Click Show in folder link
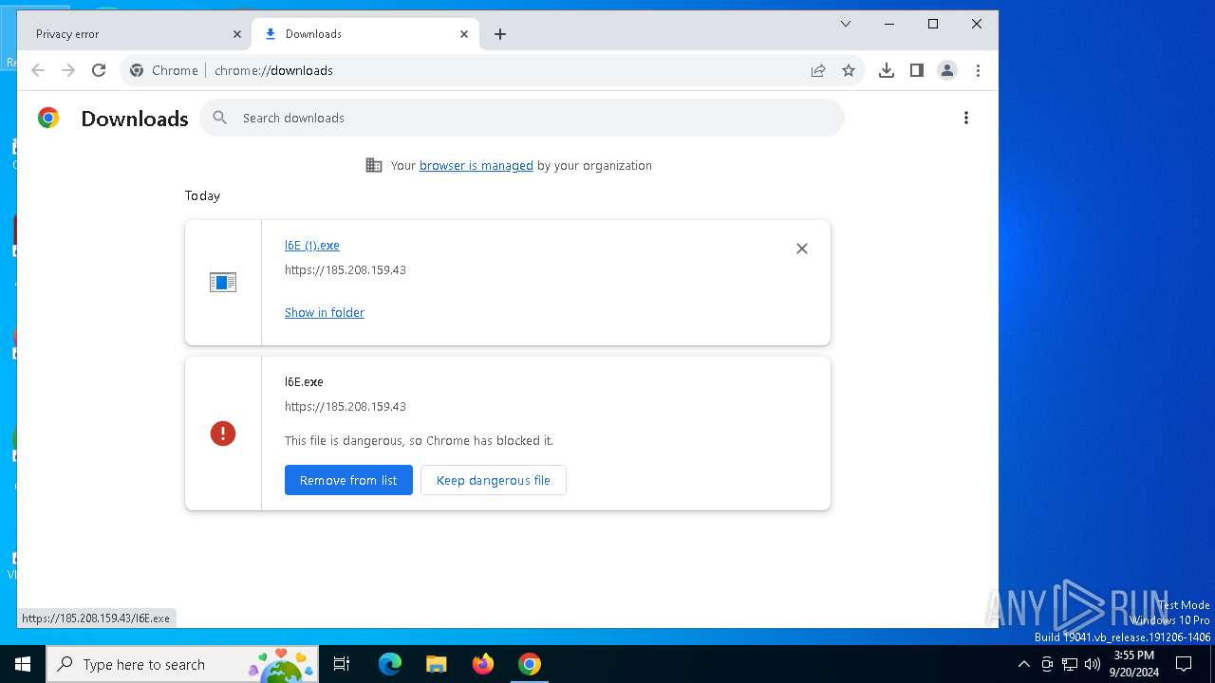This screenshot has height=683, width=1215. 325,312
